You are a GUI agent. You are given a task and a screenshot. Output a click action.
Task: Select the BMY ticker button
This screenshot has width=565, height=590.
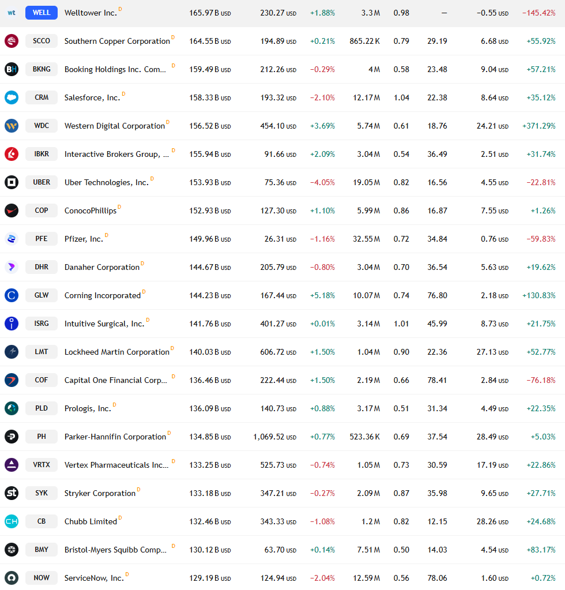[x=42, y=550]
